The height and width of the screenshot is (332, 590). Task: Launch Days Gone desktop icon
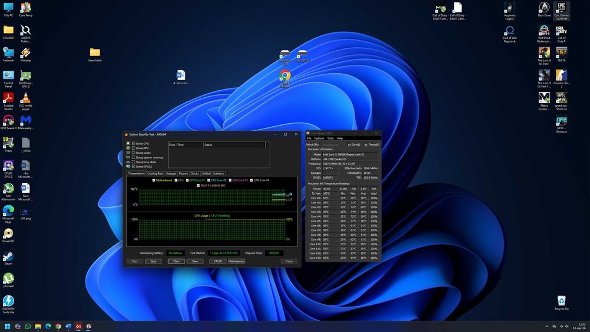[x=544, y=10]
